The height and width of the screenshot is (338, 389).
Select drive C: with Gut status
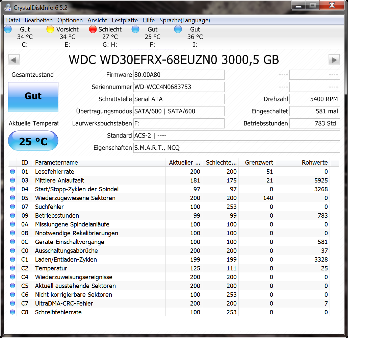click(x=25, y=37)
